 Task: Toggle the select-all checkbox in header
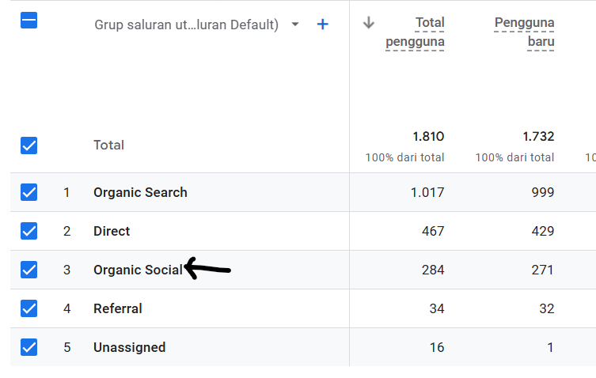point(28,21)
